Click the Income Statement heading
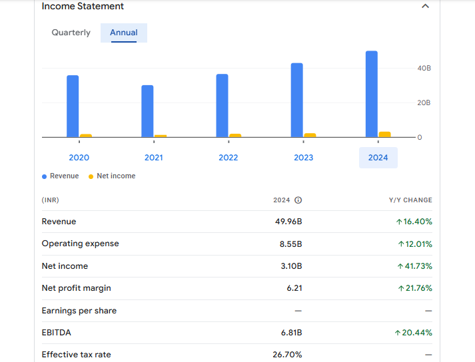475x362 pixels. pos(83,6)
